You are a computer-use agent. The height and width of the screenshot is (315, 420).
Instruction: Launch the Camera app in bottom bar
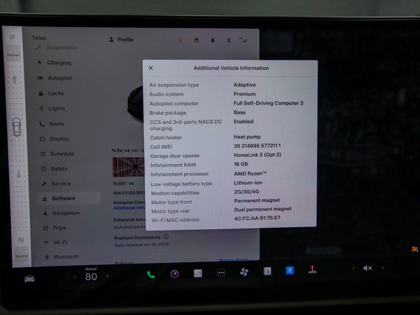(174, 274)
